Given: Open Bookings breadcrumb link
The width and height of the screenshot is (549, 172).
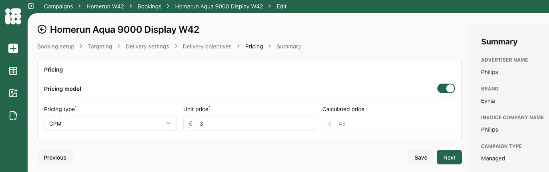Looking at the screenshot, I should tap(149, 6).
